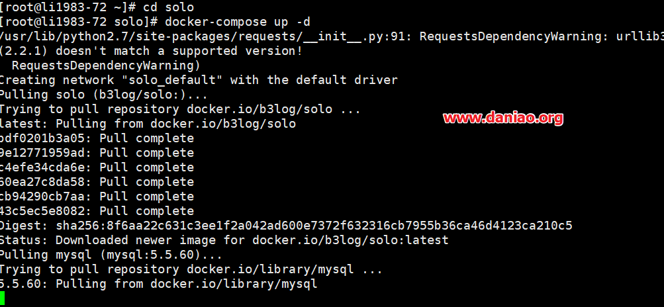The image size is (664, 307).
Task: Click the 'docker.io/library/mysql ...' repository text
Action: (x=285, y=269)
